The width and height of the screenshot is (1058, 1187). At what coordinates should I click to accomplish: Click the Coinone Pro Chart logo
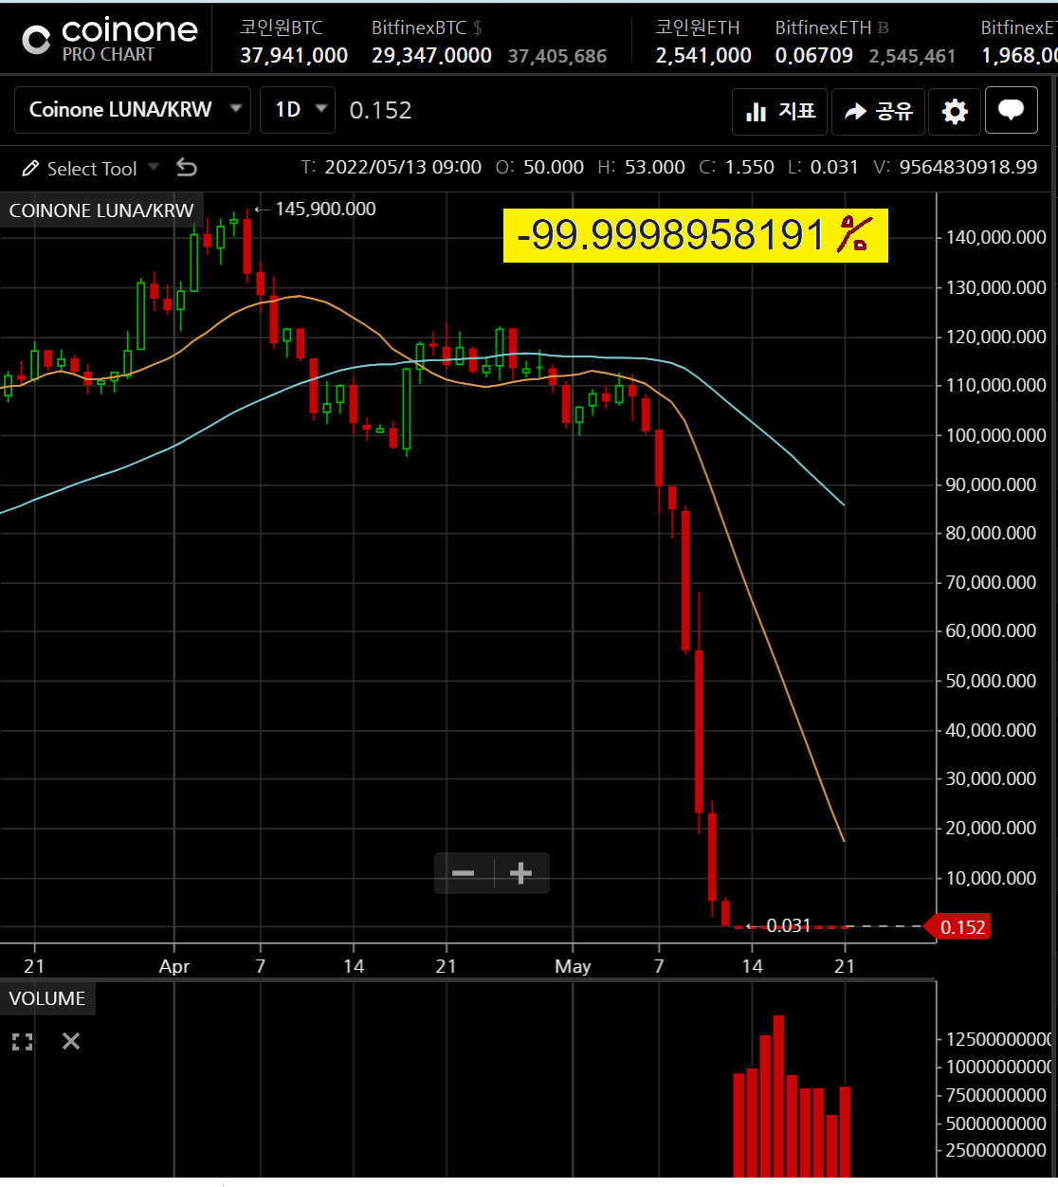109,40
